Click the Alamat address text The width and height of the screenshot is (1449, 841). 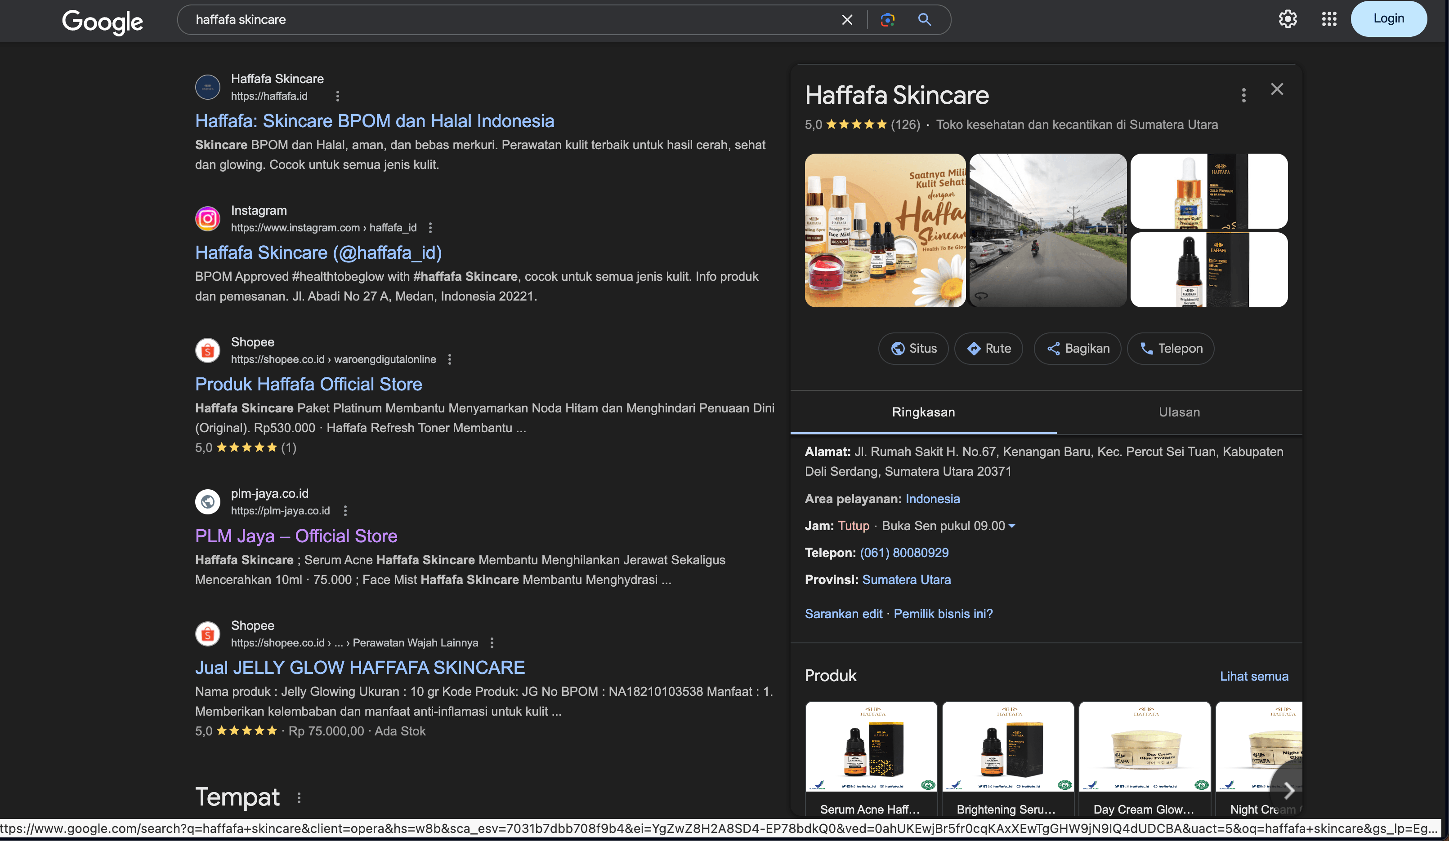[1044, 462]
